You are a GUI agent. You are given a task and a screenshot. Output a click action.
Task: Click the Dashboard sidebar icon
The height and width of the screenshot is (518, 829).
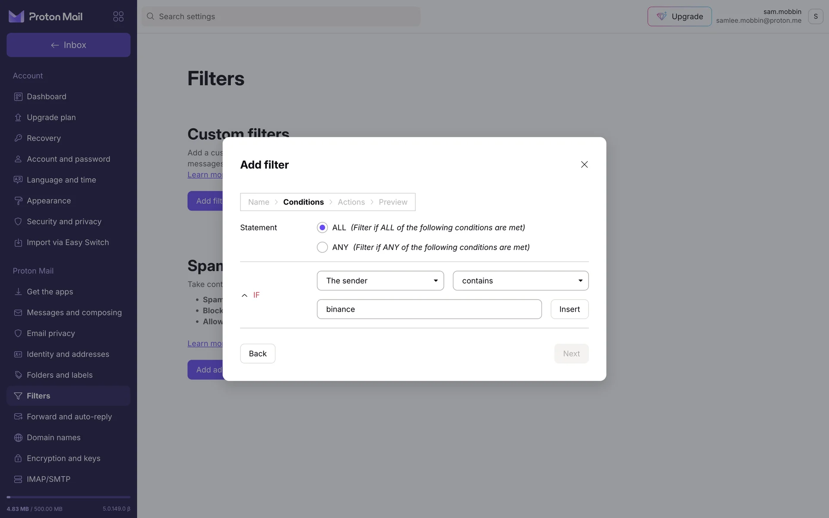coord(18,97)
